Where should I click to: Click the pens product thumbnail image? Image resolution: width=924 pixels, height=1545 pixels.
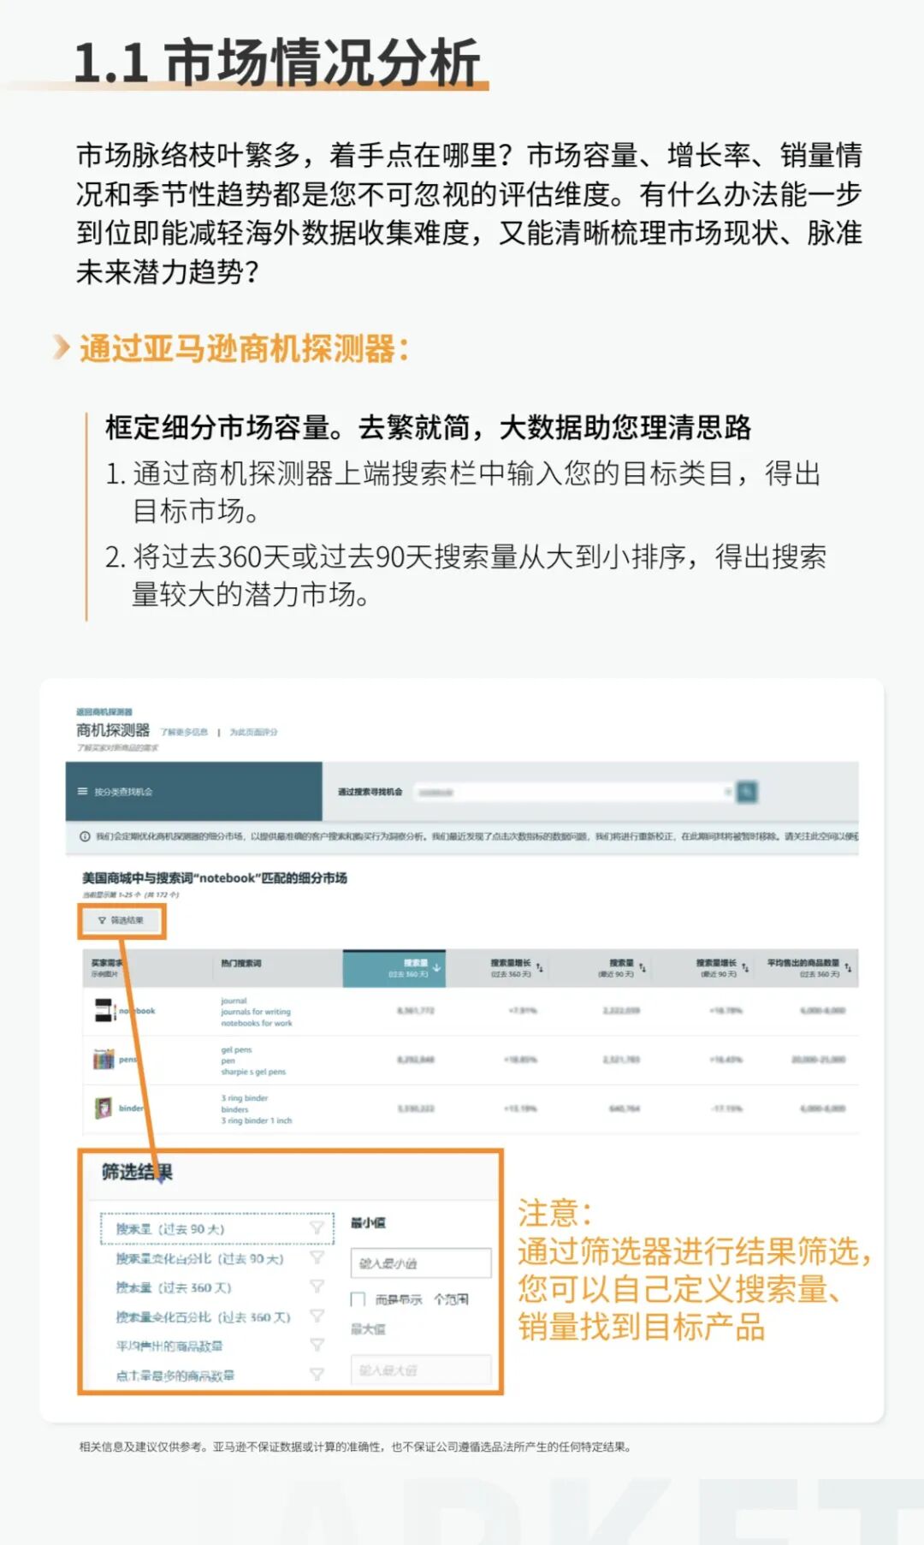(104, 1060)
